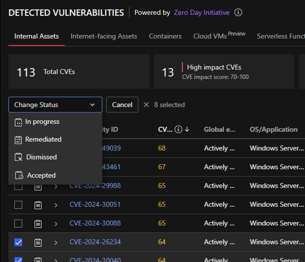Choose the Remediated status option
This screenshot has height=262, width=305.
click(x=44, y=140)
